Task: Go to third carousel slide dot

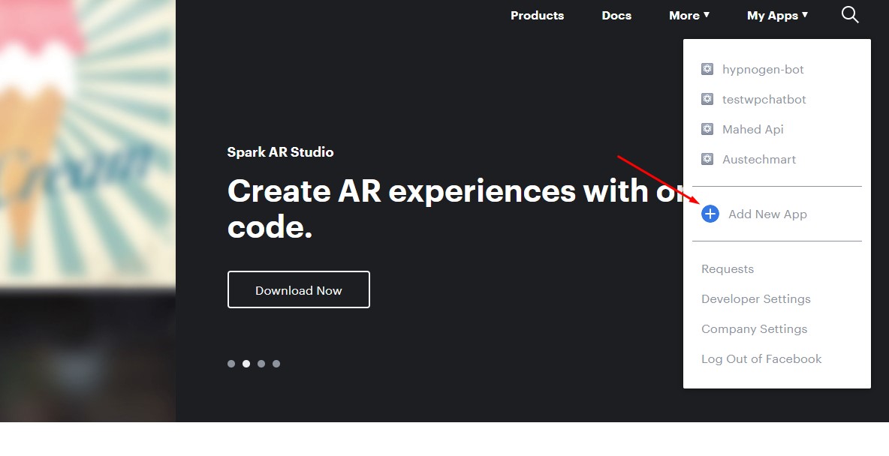Action: click(261, 364)
